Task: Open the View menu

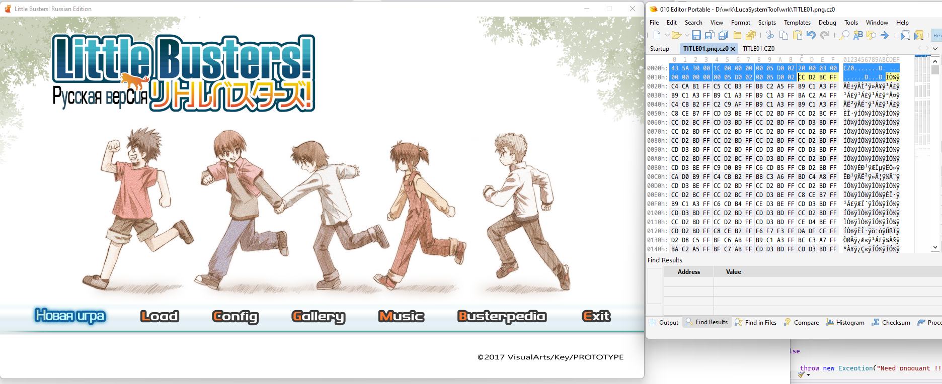Action: click(x=717, y=23)
